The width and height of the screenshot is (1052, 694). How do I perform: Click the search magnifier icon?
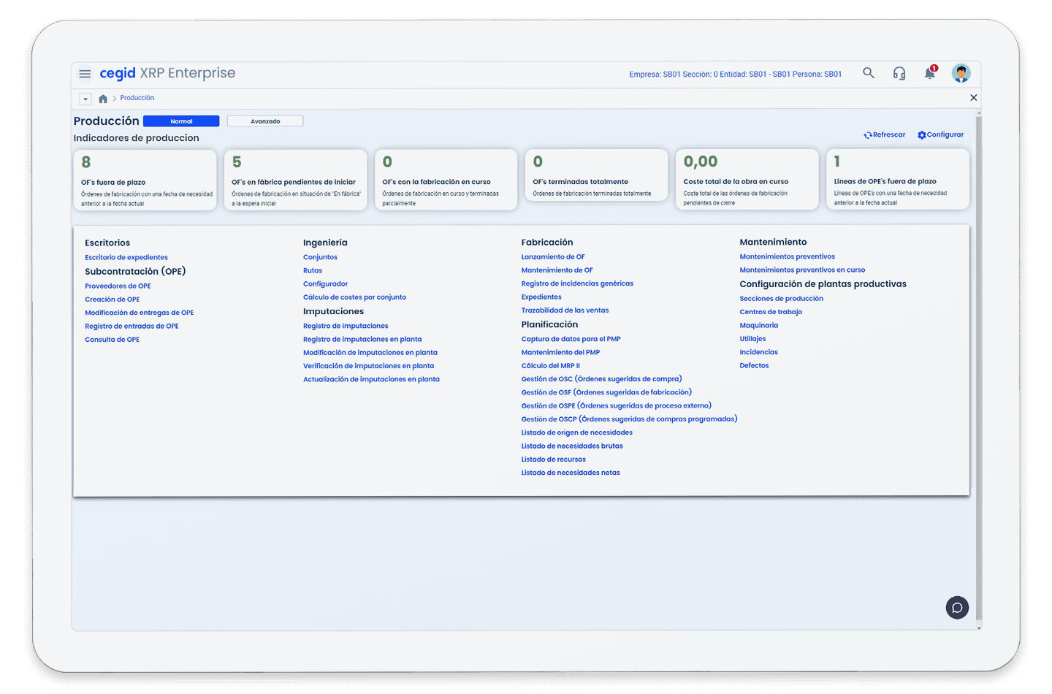(868, 73)
